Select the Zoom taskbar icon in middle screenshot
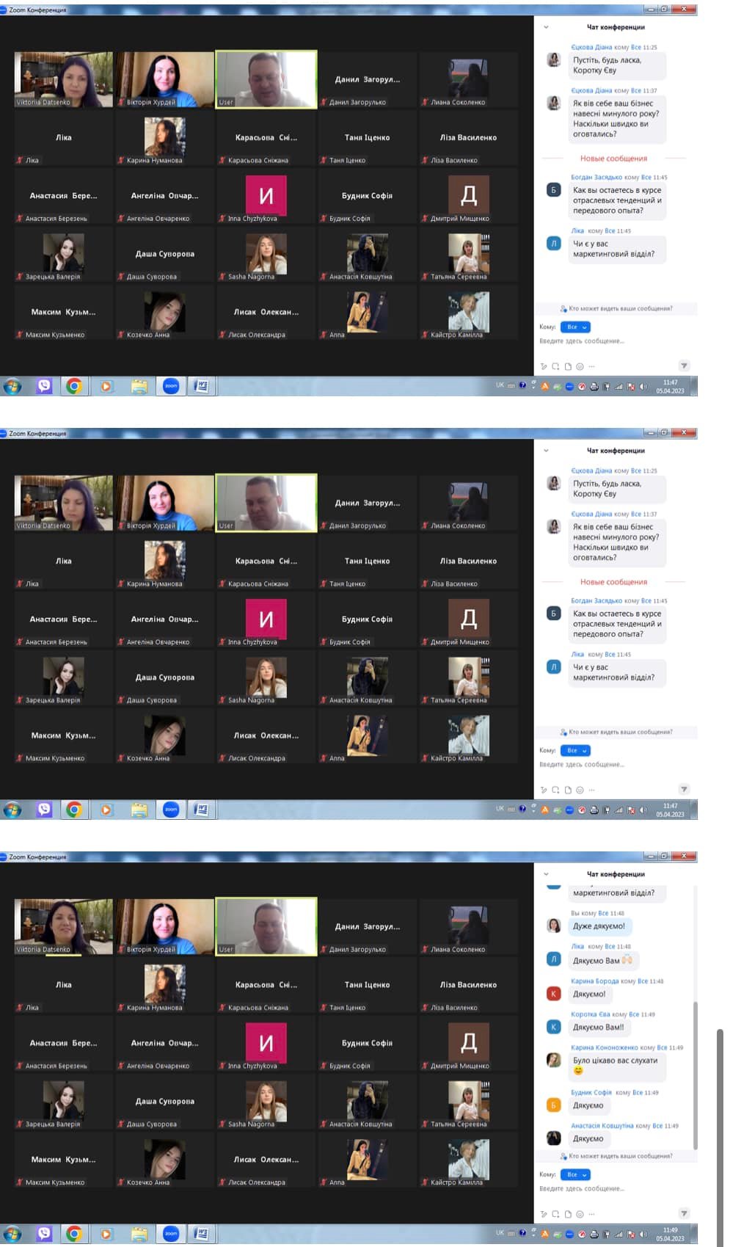Screen dimensions: 730x1247 coord(171,810)
